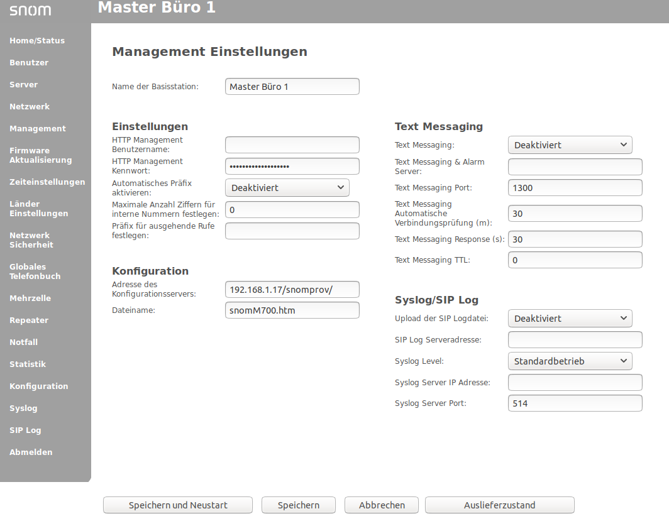The width and height of the screenshot is (669, 526).
Task: Open the Upload der SIP Logdatei dropdown
Action: [570, 319]
